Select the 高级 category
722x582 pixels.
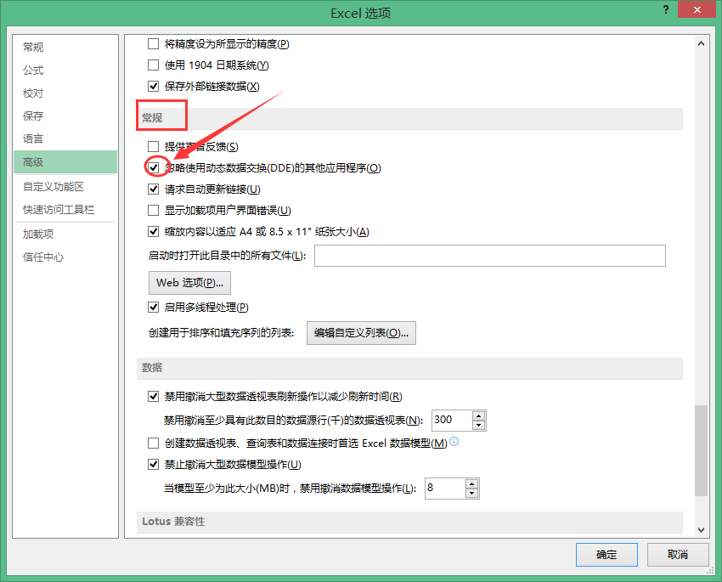coord(65,161)
